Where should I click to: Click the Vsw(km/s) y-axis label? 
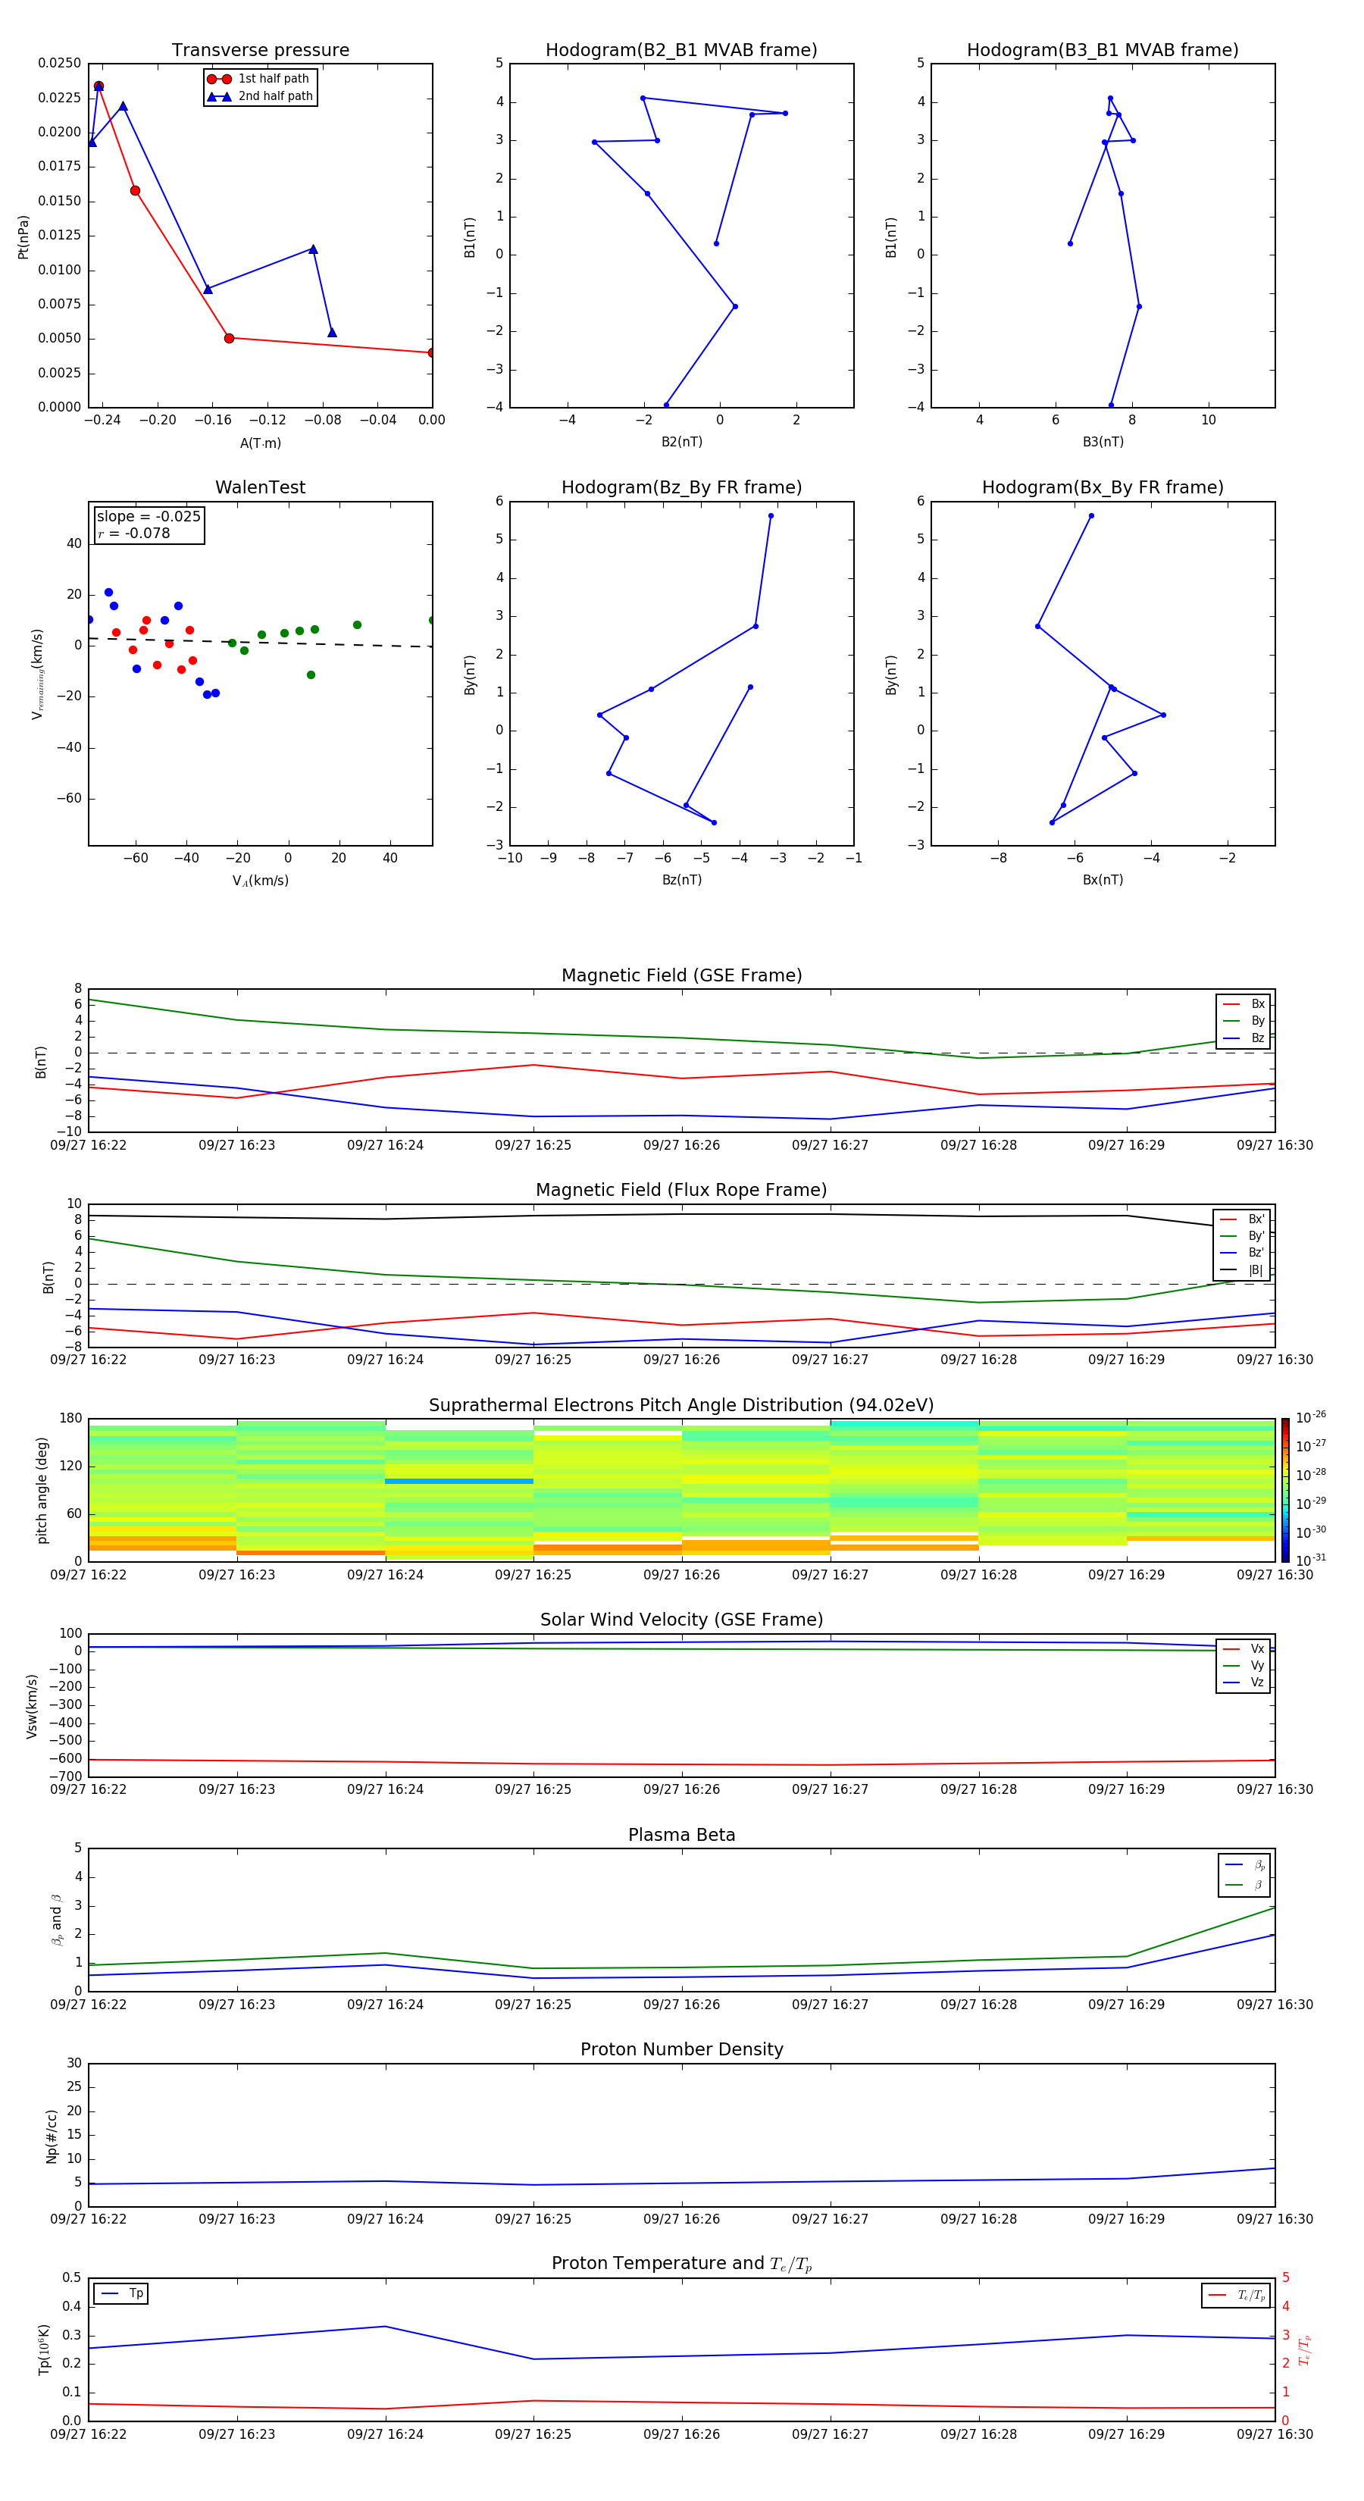[x=32, y=1706]
